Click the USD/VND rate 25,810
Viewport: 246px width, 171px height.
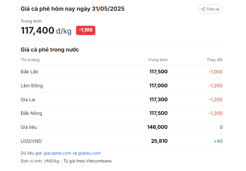click(x=159, y=141)
